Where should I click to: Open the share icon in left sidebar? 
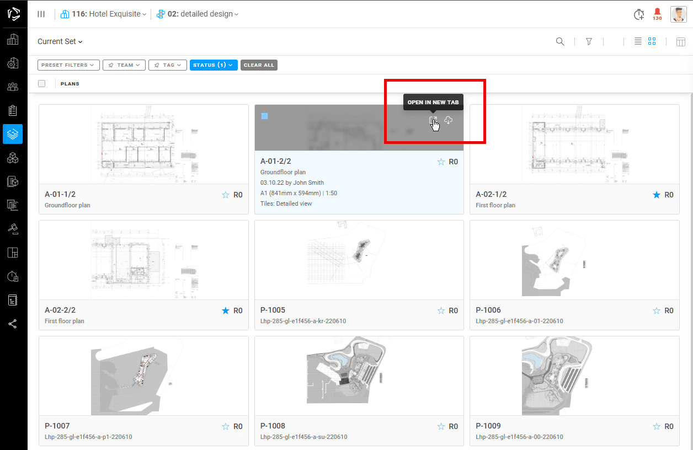pos(13,324)
